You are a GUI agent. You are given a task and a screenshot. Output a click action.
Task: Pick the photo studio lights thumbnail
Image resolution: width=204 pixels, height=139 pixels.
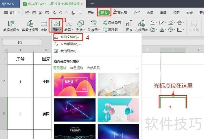tap(119, 110)
